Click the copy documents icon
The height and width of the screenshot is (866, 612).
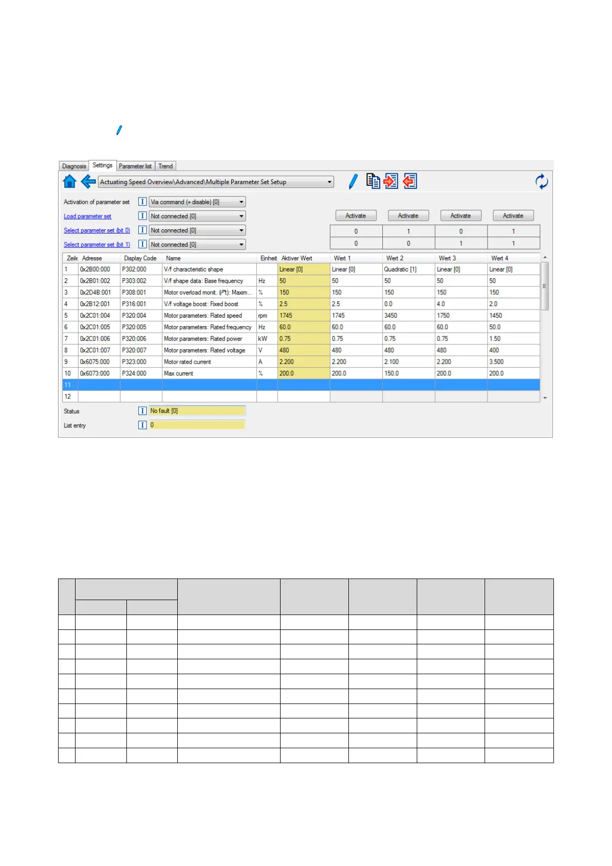[373, 181]
